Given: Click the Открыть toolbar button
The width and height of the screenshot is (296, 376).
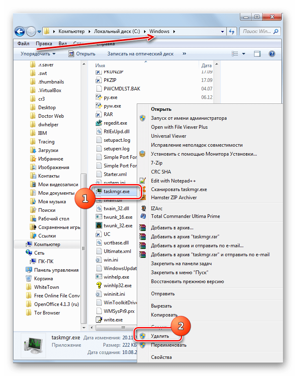Looking at the screenshot, I should (x=82, y=54).
